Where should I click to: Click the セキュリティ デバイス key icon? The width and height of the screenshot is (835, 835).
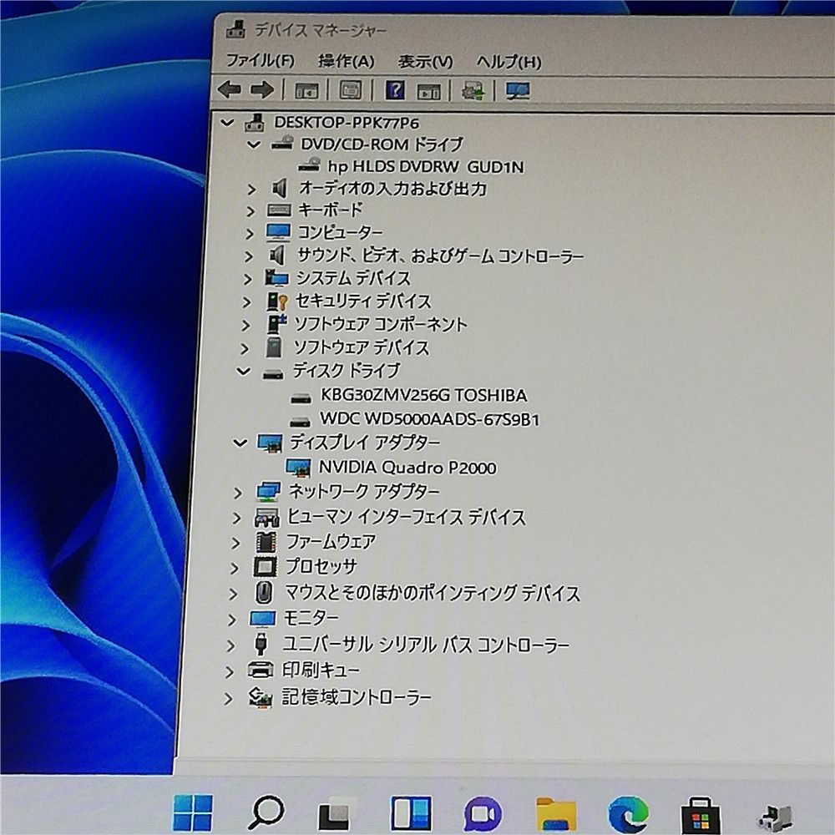(277, 301)
